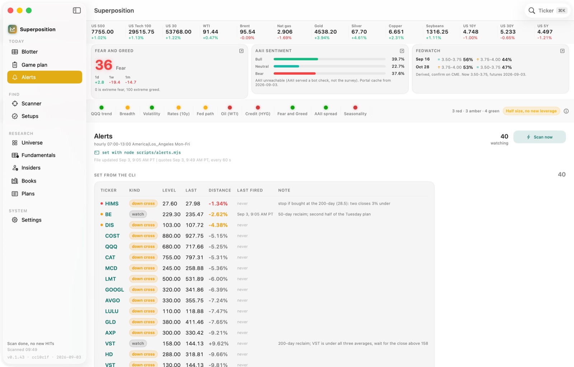Viewport: 574px width, 367px height.
Task: Open the Insiders person icon
Action: click(15, 168)
